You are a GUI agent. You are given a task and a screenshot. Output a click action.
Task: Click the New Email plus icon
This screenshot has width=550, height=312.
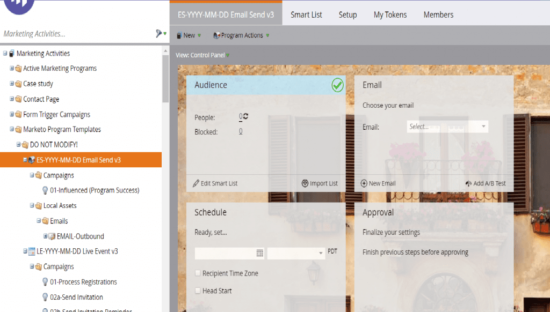click(x=364, y=183)
